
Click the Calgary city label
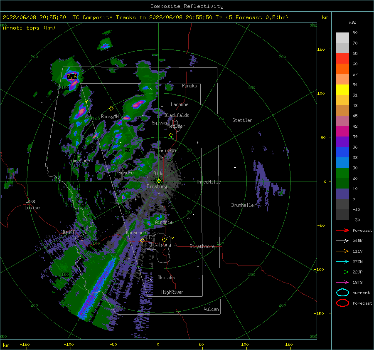pos(162,245)
